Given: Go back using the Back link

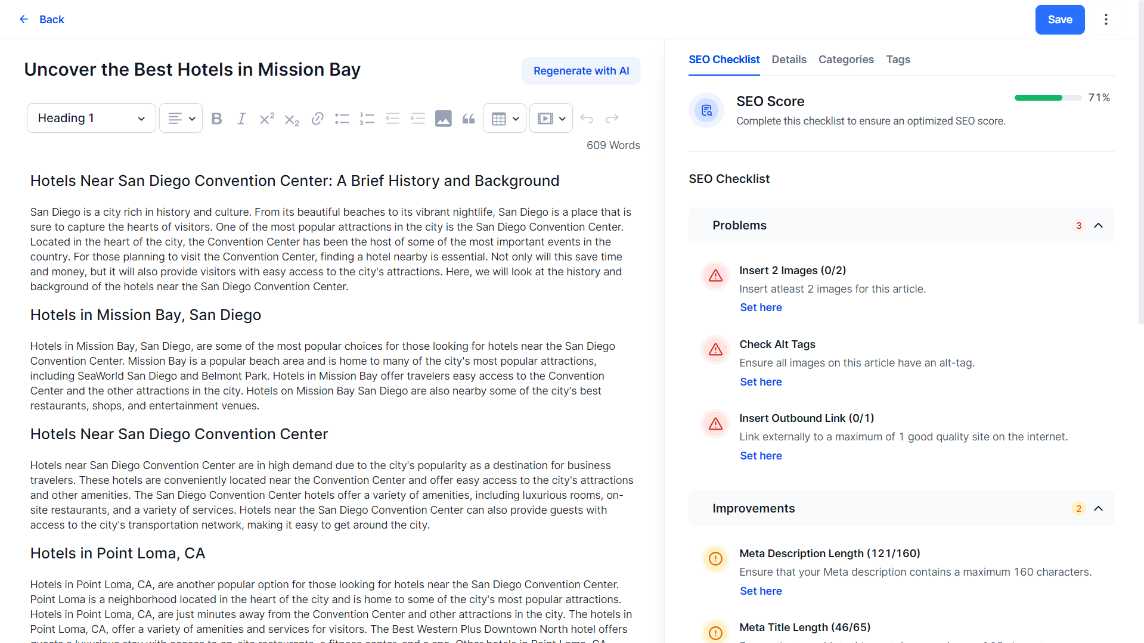Looking at the screenshot, I should pyautogui.click(x=52, y=20).
